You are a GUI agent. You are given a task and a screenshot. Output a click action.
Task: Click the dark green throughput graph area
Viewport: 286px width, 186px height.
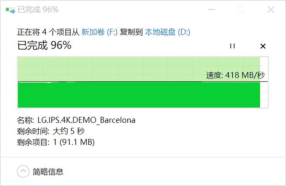pyautogui.click(x=139, y=95)
